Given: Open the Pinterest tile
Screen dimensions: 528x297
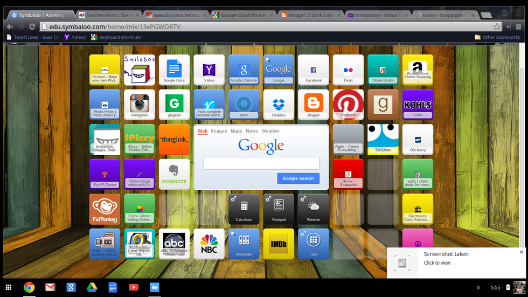Looking at the screenshot, I should pos(348,105).
